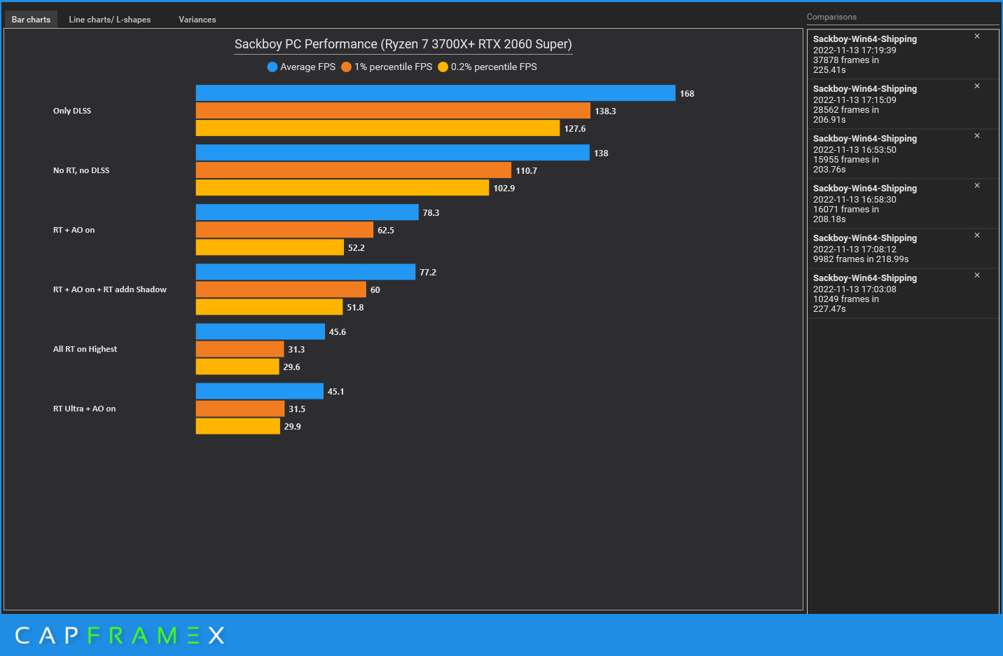Click the 78.3 blue bar
This screenshot has height=656, width=1003.
[x=307, y=212]
